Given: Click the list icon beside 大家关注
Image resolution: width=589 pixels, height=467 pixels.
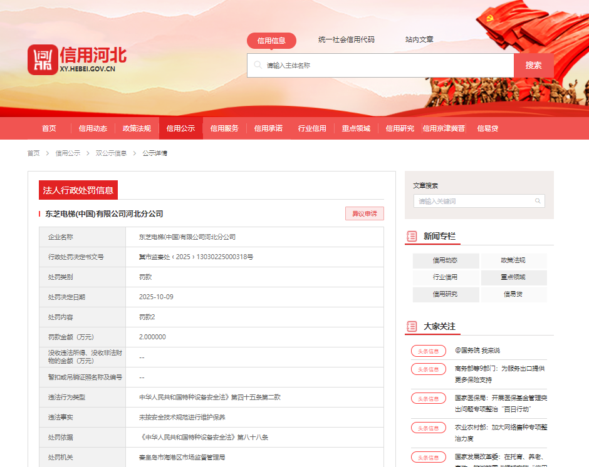Looking at the screenshot, I should coord(412,326).
